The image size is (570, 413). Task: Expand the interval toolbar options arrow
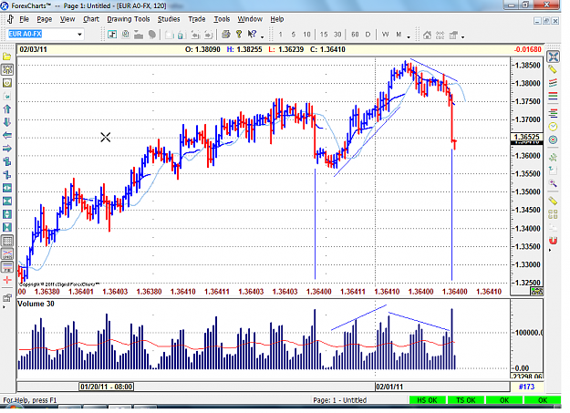[x=409, y=36]
